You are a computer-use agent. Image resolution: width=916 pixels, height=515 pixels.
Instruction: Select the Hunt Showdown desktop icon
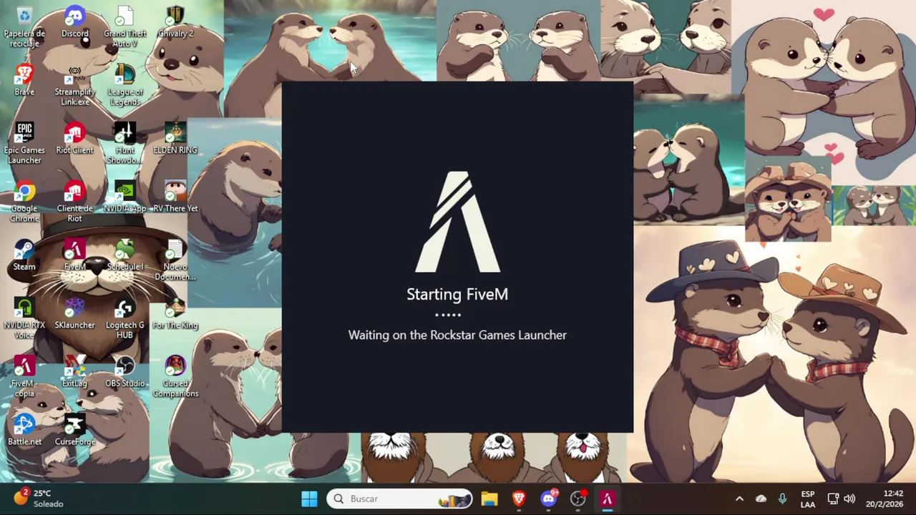(x=125, y=144)
